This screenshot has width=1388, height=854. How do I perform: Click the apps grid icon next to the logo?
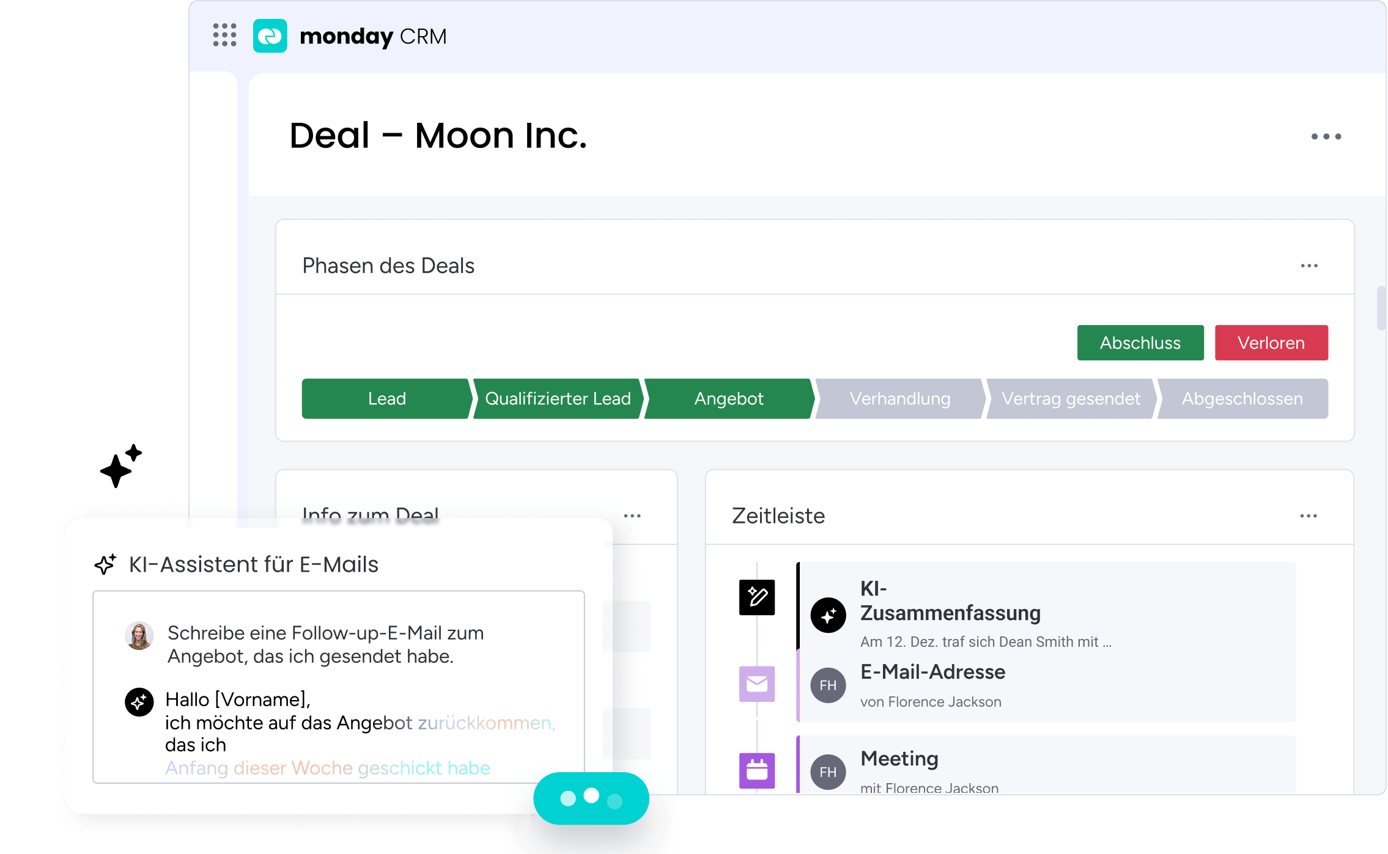click(x=224, y=37)
